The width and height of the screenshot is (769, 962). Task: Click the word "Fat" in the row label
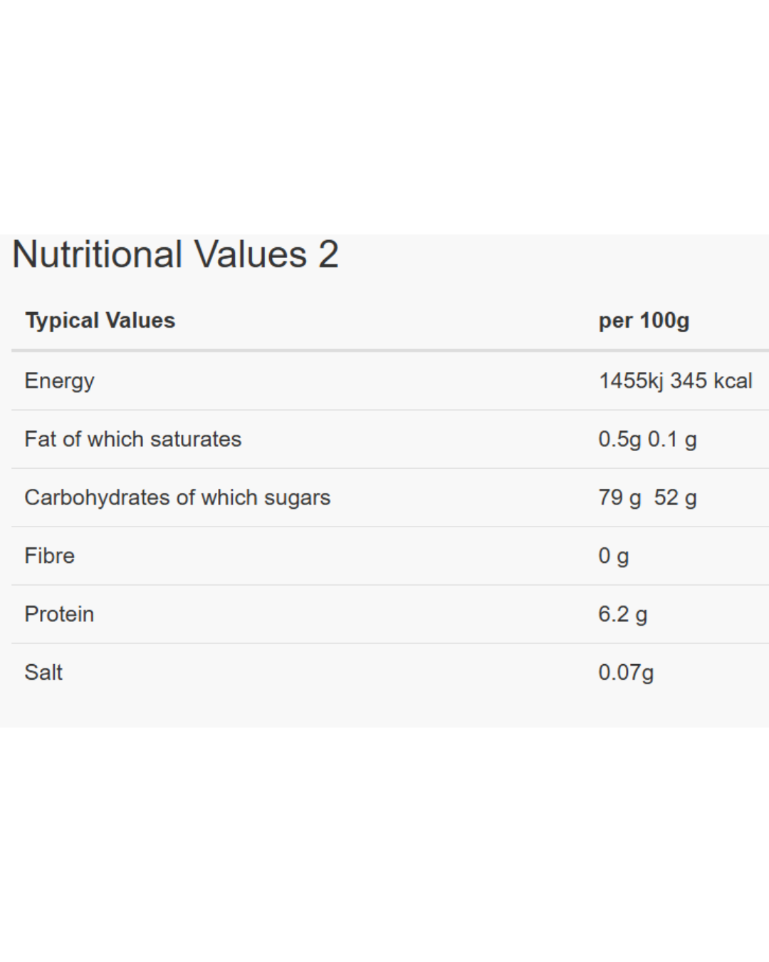coord(40,439)
